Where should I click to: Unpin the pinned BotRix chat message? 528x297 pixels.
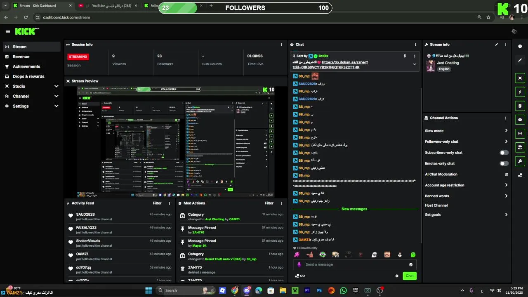click(405, 56)
